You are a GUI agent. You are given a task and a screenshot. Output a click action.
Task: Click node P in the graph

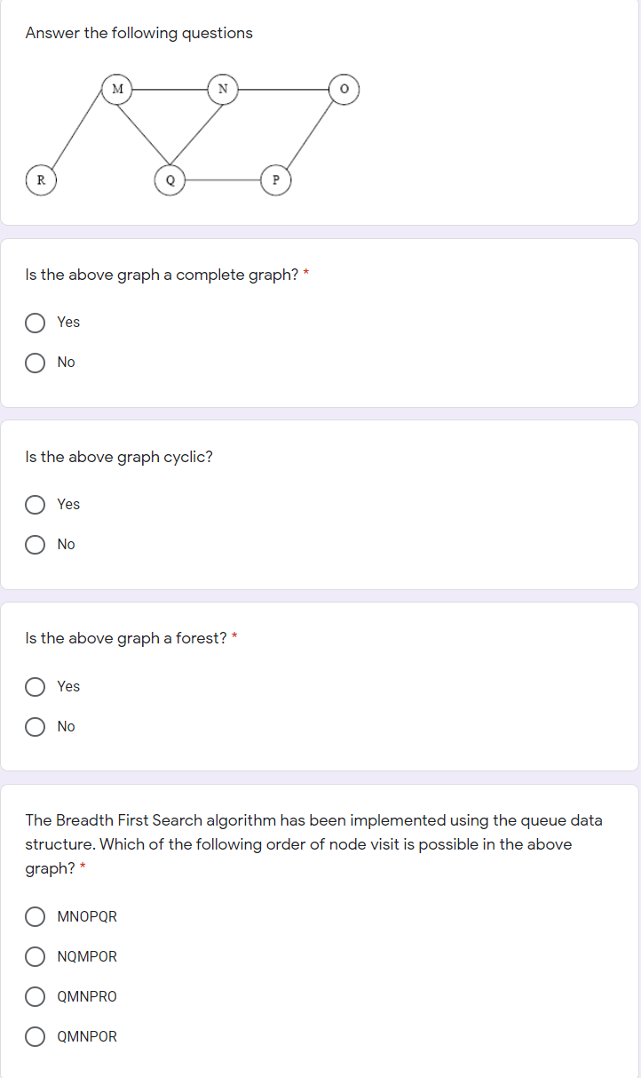(x=275, y=179)
